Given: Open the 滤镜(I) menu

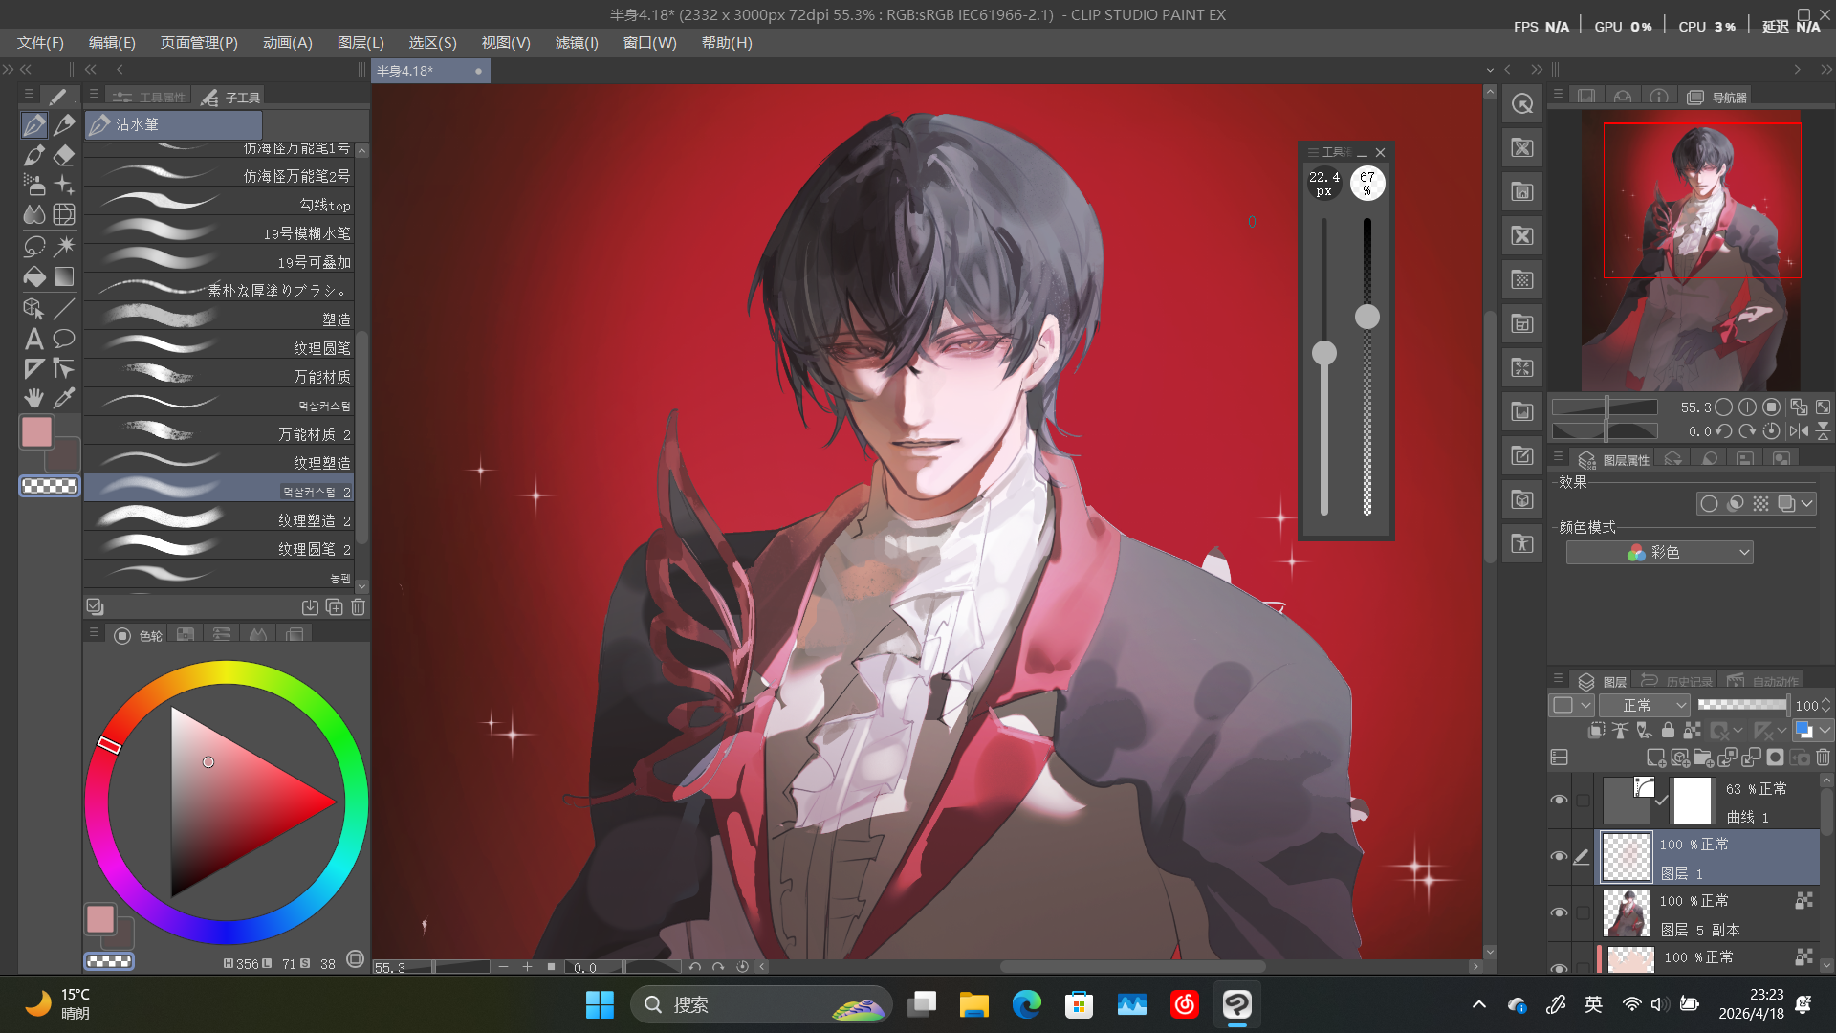Looking at the screenshot, I should coord(577,43).
